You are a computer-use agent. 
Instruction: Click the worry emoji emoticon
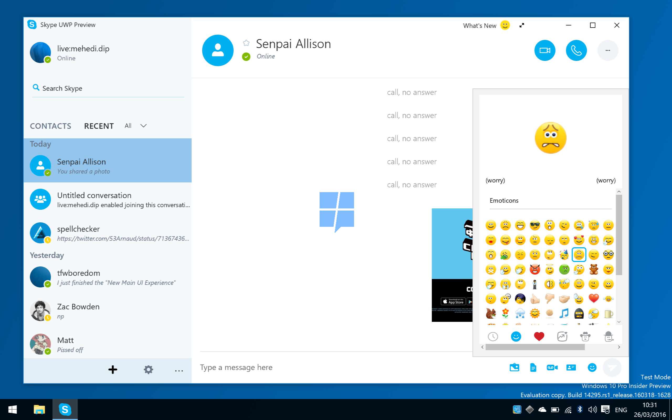579,254
